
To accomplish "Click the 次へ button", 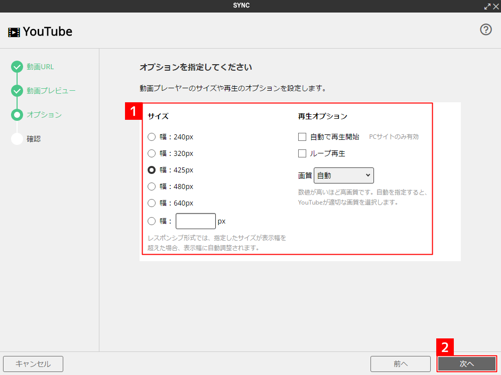I will point(466,364).
